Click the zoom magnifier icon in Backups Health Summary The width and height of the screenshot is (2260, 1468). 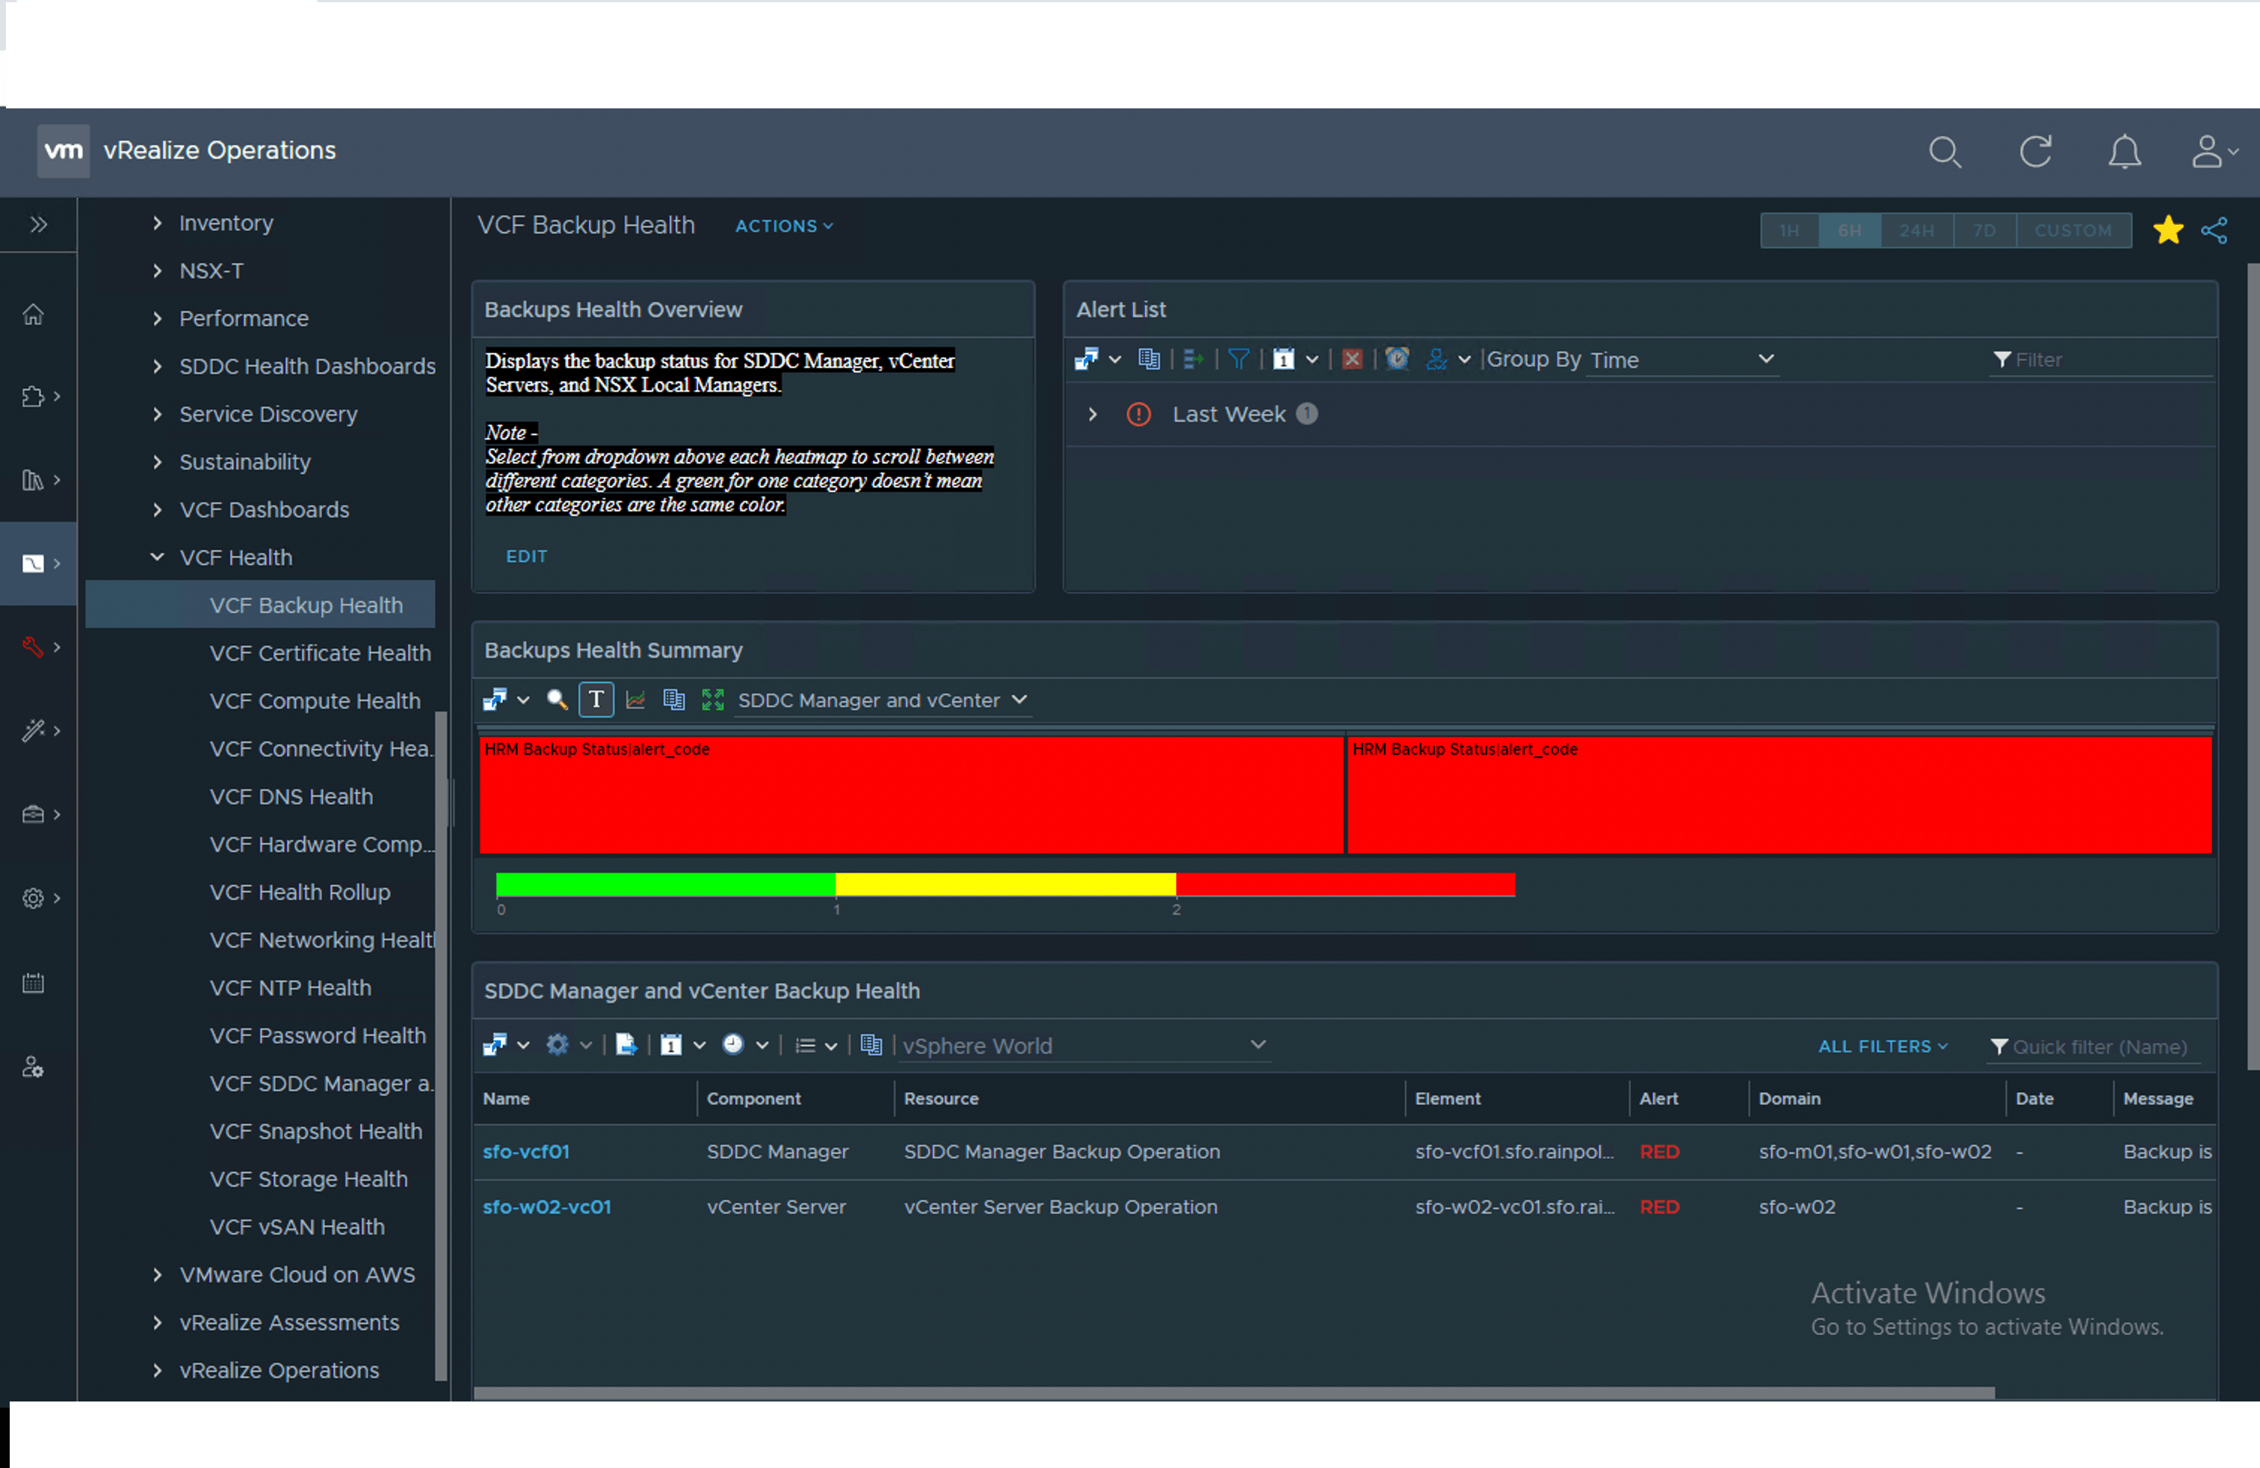pos(558,700)
